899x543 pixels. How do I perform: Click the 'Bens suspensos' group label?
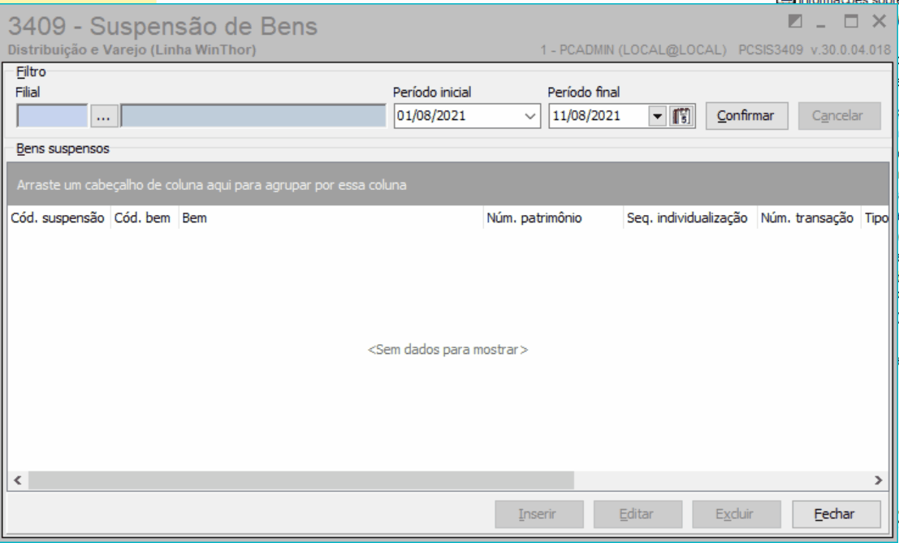tap(63, 149)
